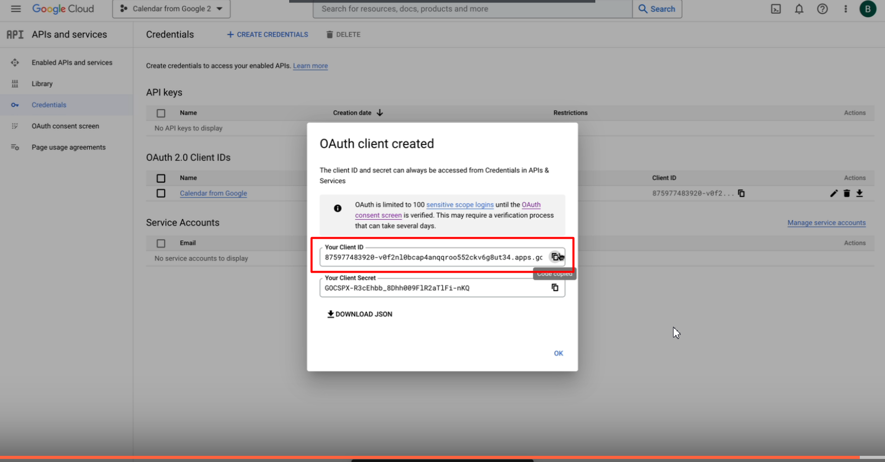This screenshot has height=462, width=885.
Task: Click the Restrictions column header
Action: [570, 113]
